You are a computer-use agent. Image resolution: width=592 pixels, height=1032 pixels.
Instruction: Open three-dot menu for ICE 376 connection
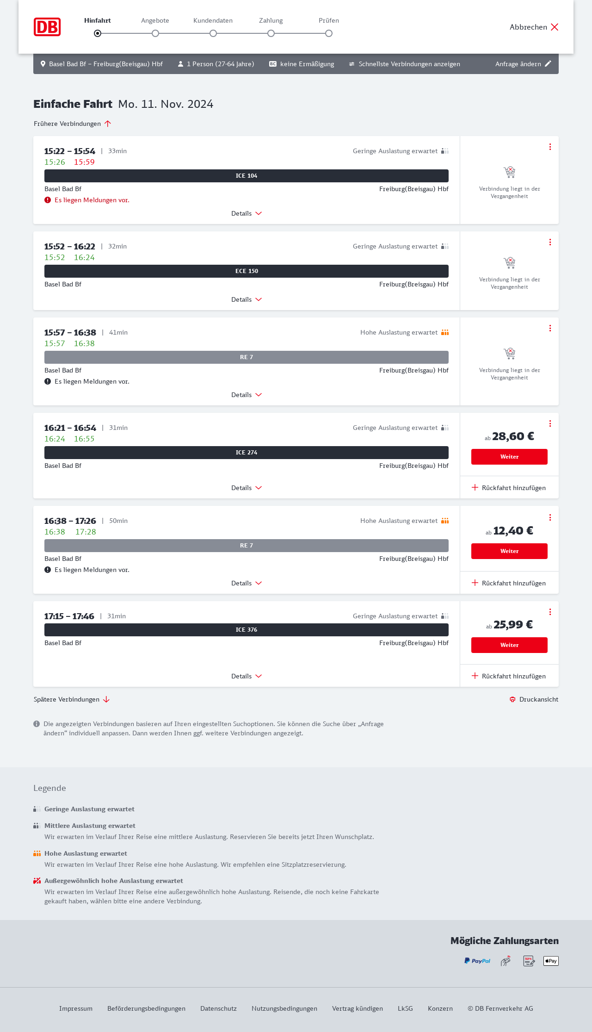(550, 612)
